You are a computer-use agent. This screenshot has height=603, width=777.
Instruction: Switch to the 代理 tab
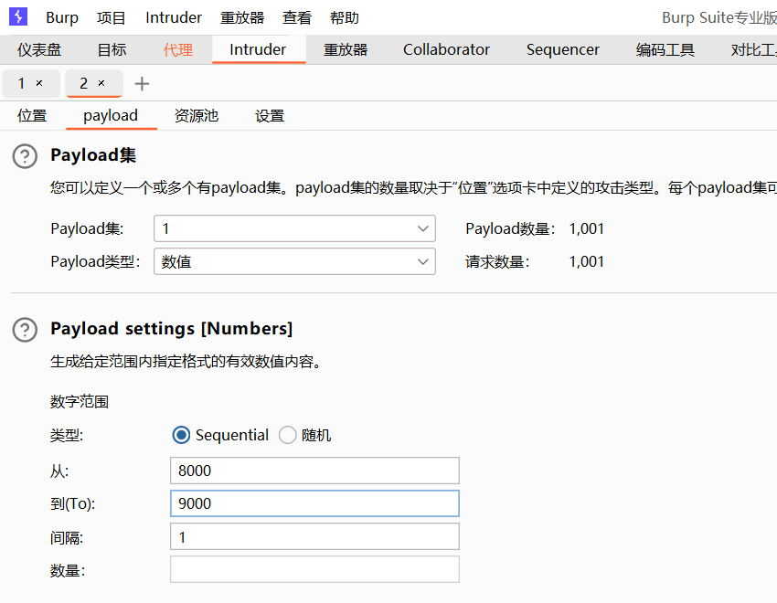click(178, 49)
